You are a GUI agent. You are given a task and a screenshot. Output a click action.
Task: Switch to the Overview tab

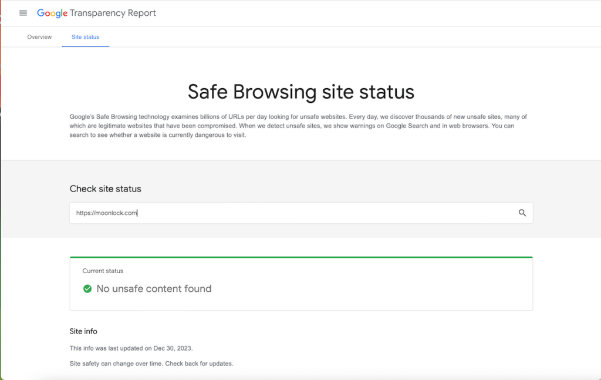39,36
